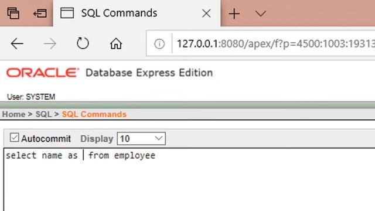Focus the address bar URL
The image size is (375, 211).
click(275, 44)
